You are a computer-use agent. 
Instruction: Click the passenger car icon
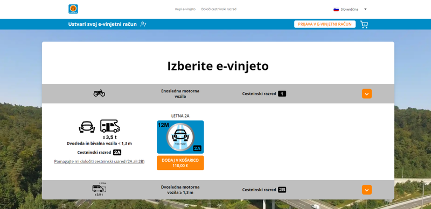[x=87, y=127]
